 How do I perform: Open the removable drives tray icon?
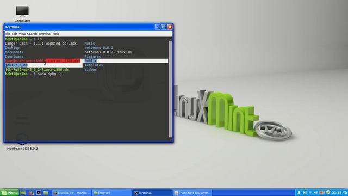click(304, 192)
